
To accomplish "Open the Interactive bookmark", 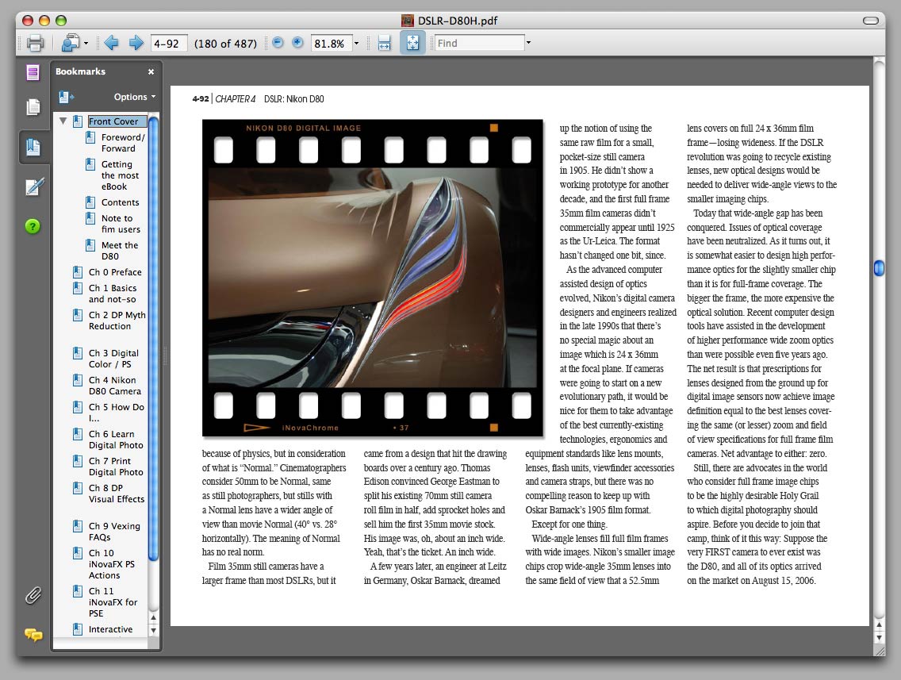I will [110, 629].
